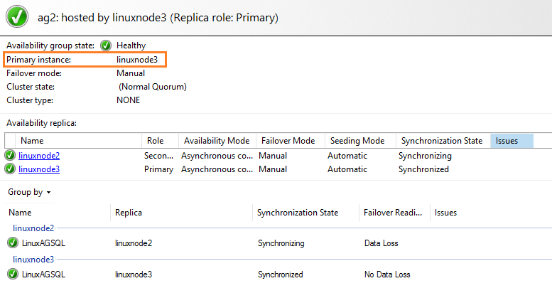Click the Seeding Mode column header

(x=355, y=141)
